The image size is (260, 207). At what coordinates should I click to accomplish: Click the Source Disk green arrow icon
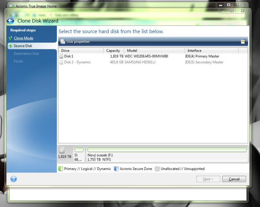click(x=10, y=46)
